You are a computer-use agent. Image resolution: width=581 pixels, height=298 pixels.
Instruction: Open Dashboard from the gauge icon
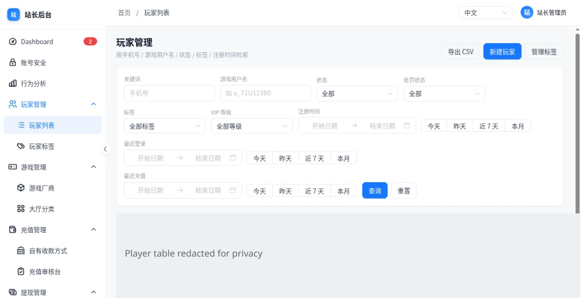(13, 41)
